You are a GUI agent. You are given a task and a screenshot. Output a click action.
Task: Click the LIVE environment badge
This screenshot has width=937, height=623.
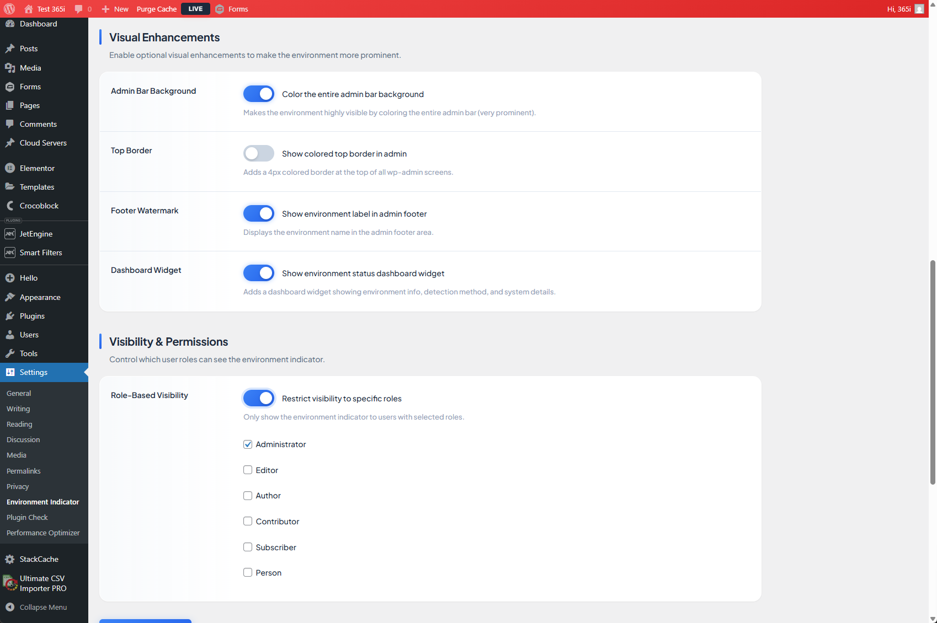pos(195,9)
